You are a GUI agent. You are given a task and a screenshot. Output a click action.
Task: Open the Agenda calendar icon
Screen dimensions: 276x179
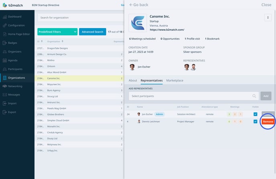coord(5,60)
